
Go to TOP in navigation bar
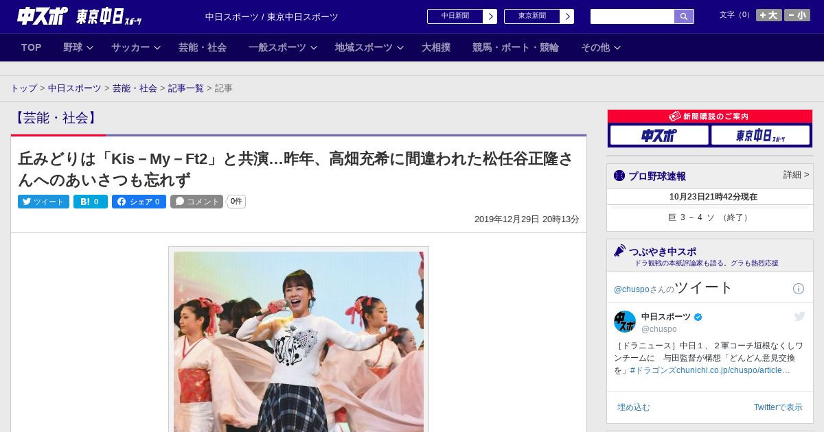[x=31, y=47]
